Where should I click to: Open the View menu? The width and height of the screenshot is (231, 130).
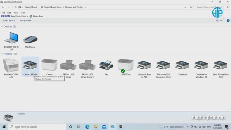pos(16,13)
